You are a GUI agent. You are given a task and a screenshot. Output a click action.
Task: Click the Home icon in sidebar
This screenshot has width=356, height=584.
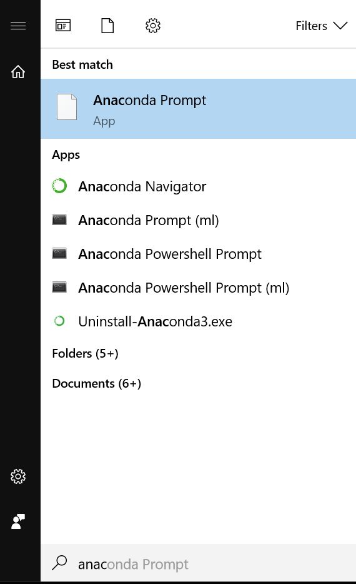(x=18, y=71)
